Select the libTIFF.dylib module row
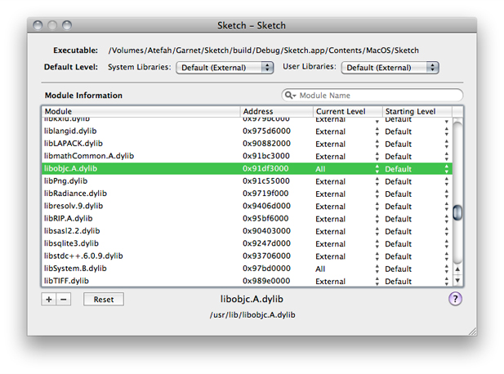 pos(248,281)
